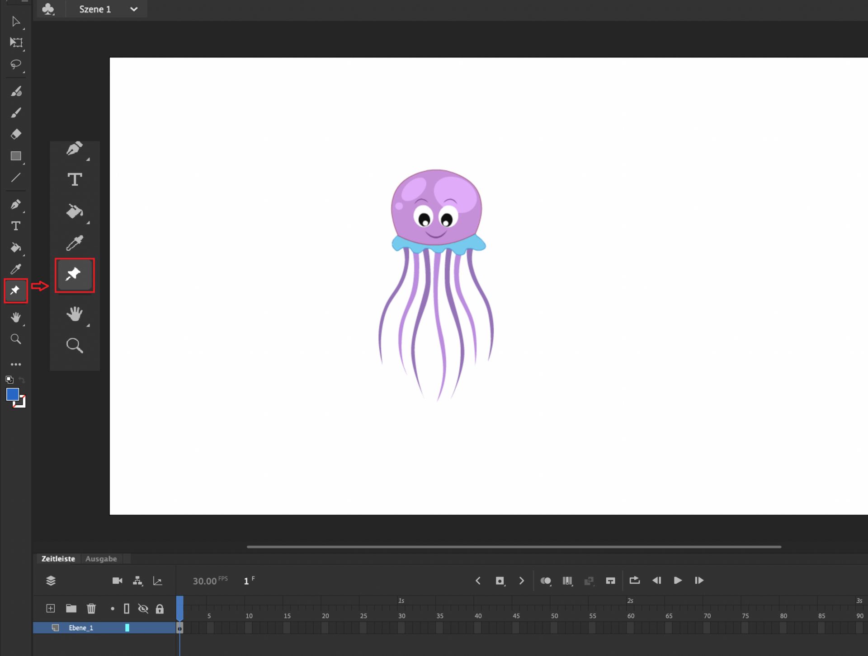
Task: Switch to the Zeitleiste tab
Action: pos(58,559)
